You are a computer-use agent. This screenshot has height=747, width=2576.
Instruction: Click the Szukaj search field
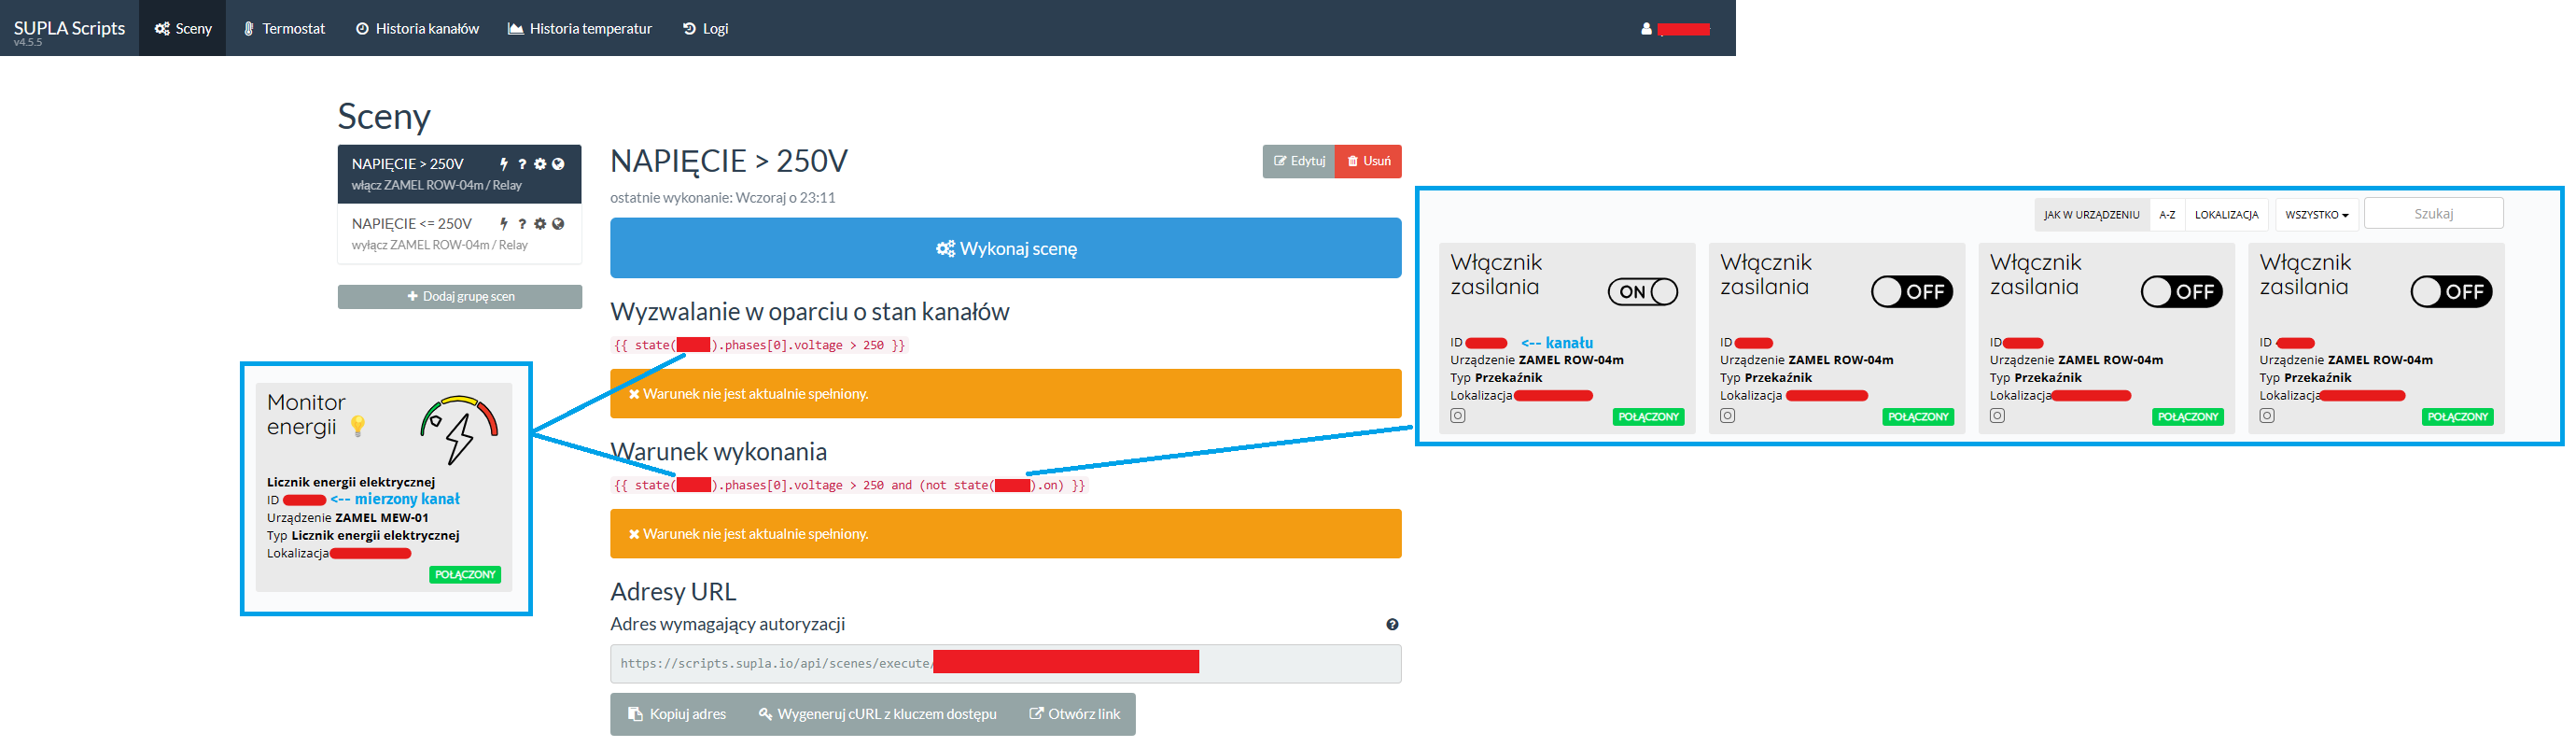[x=2432, y=214]
